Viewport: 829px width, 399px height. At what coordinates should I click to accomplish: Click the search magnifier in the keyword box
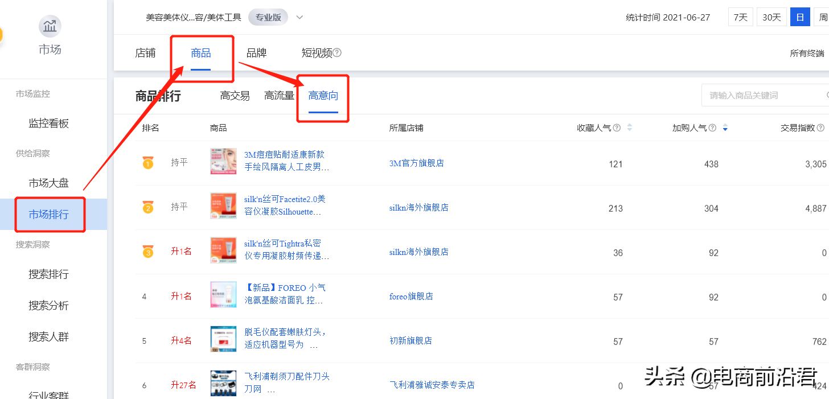click(x=826, y=95)
